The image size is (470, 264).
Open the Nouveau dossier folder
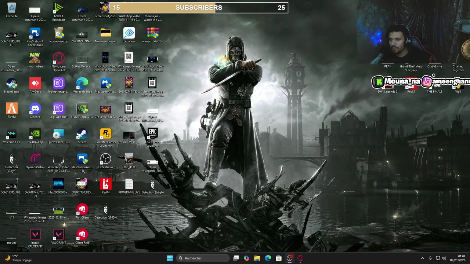[x=105, y=35]
